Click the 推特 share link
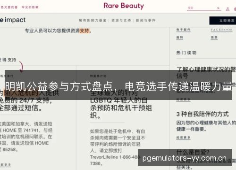The width and height of the screenshot is (236, 170). pyautogui.click(x=180, y=38)
